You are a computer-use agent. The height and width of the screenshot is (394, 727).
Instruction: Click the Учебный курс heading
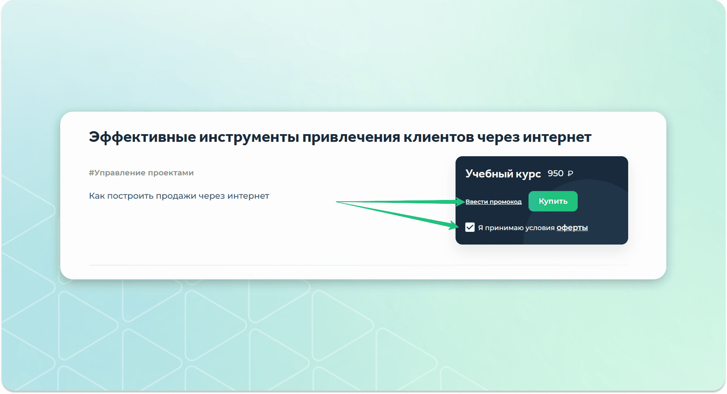[x=503, y=174]
